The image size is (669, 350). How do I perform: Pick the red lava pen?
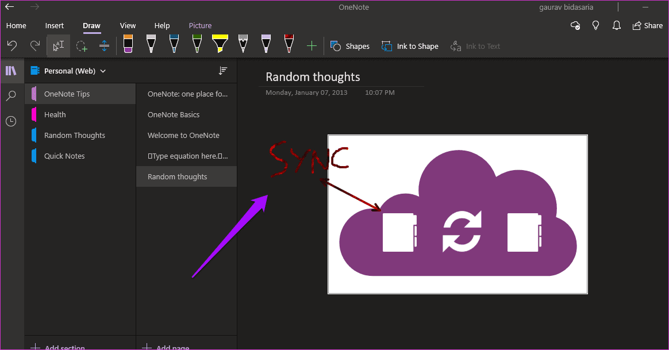(x=289, y=44)
